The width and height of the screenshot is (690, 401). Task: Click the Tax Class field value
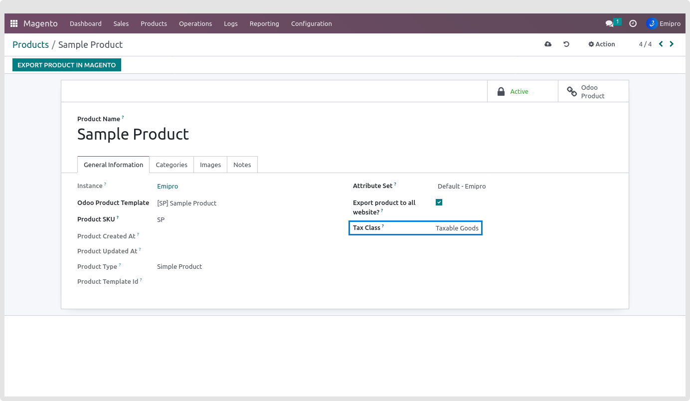457,228
